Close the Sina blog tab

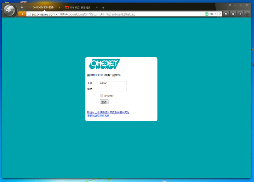tap(97, 7)
